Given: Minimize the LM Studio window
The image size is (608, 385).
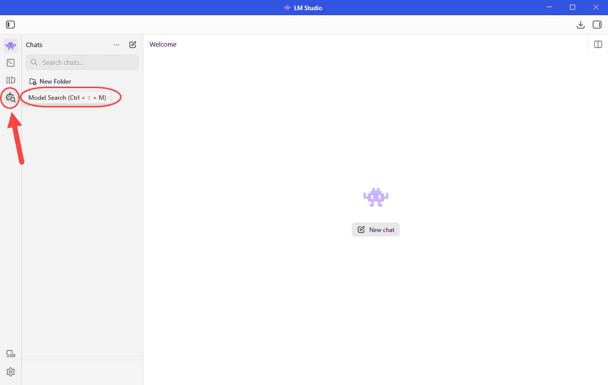Looking at the screenshot, I should [x=550, y=7].
